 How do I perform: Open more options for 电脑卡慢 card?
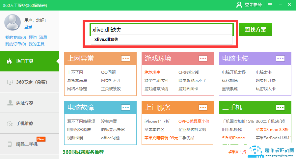(x=280, y=58)
